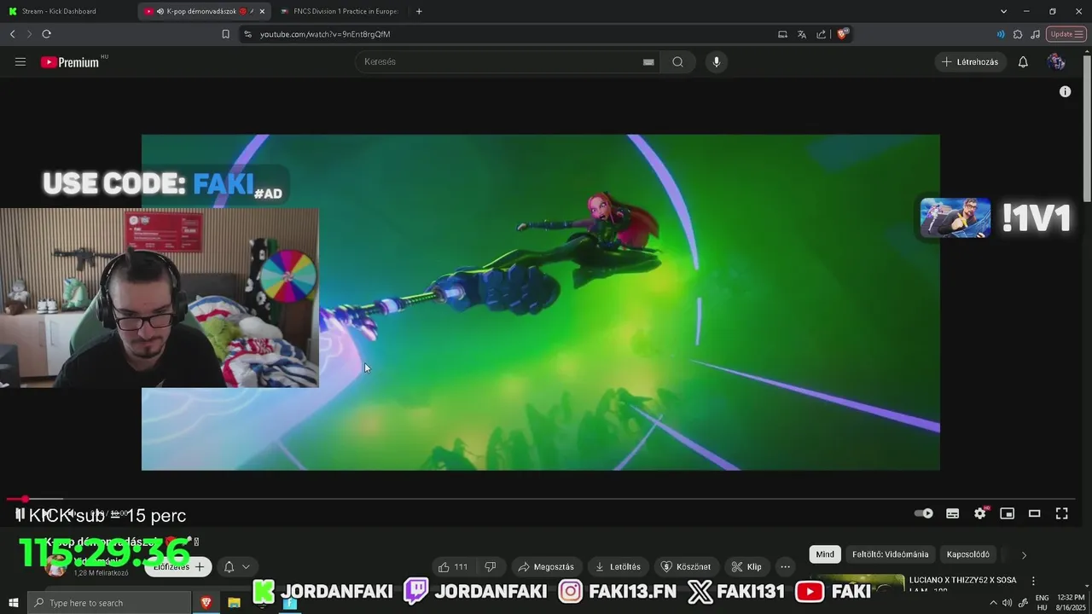Open the clock showing 12:32 PM
Screen dimensions: 1092x614
click(x=1071, y=603)
